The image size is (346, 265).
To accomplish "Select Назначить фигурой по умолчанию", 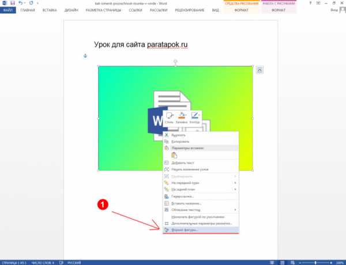I will point(201,217).
